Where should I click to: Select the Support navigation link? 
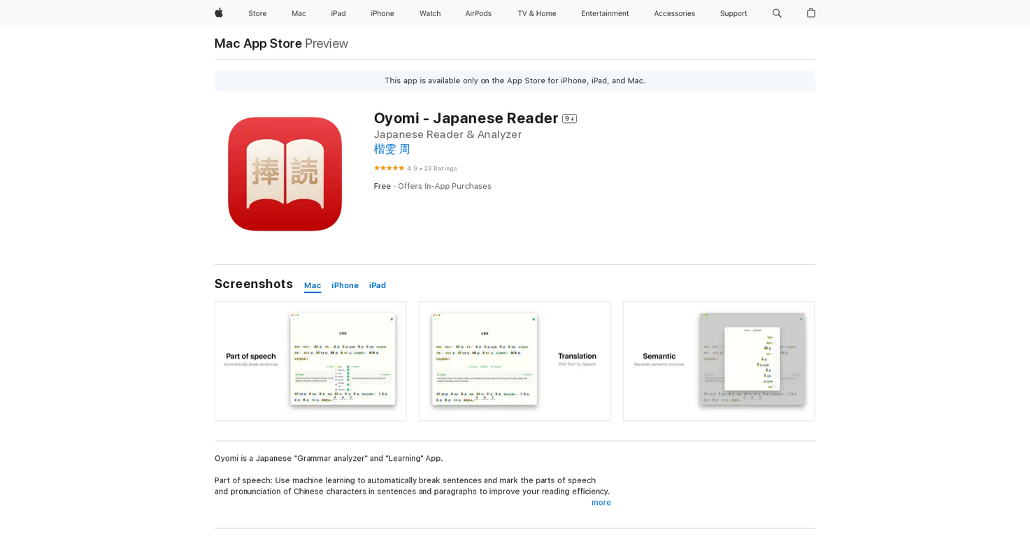click(x=733, y=13)
